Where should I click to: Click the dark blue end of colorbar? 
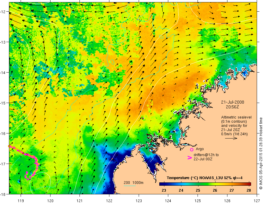(x=161, y=184)
